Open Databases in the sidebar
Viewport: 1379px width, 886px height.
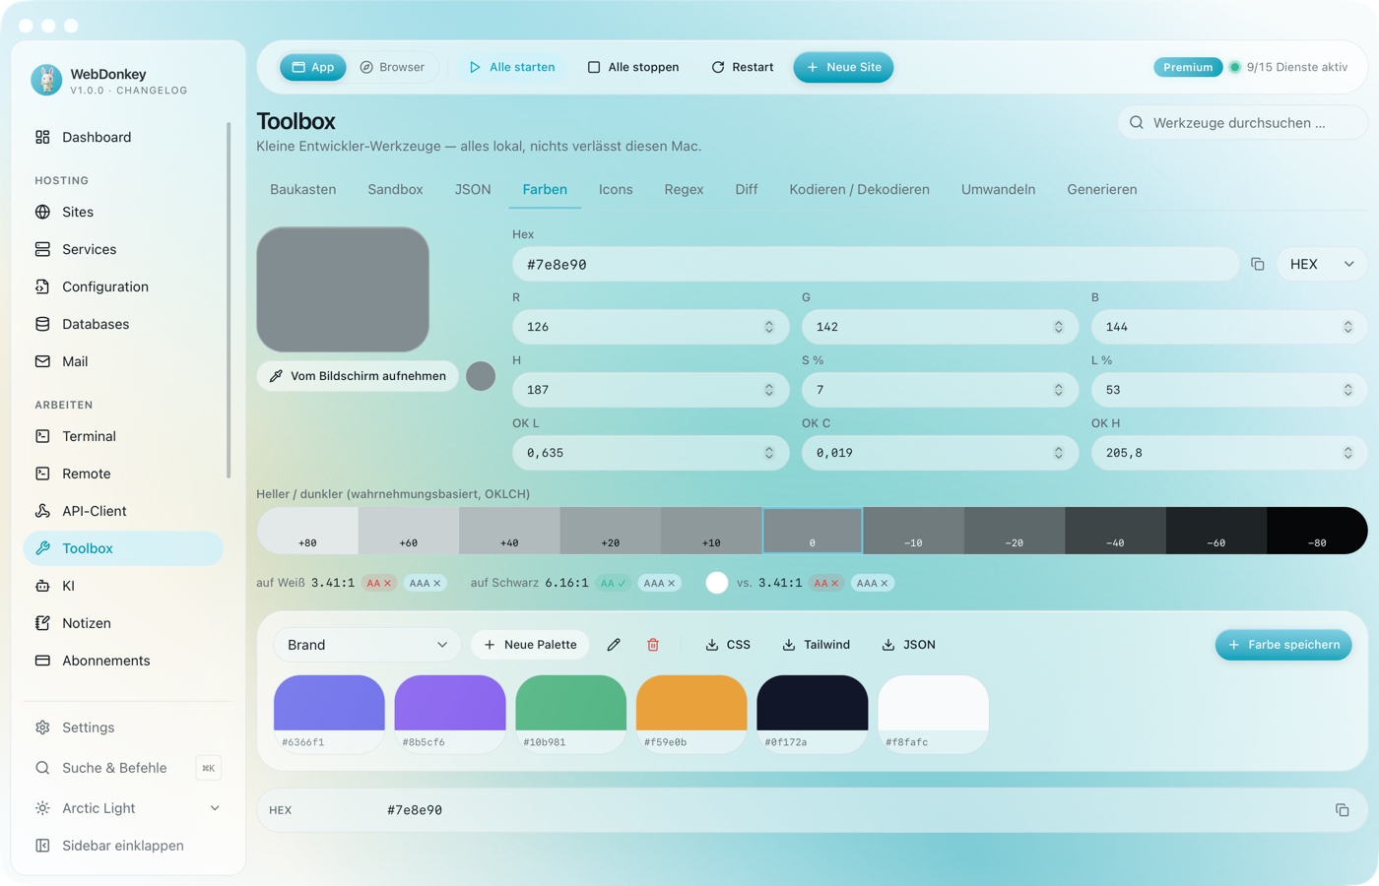[x=123, y=324]
